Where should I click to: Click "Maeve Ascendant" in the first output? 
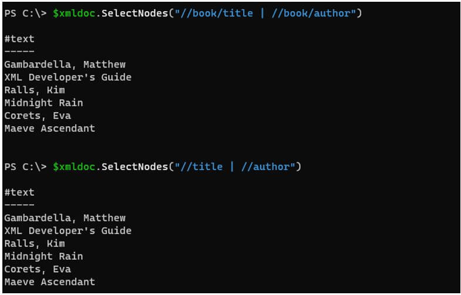[49, 128]
